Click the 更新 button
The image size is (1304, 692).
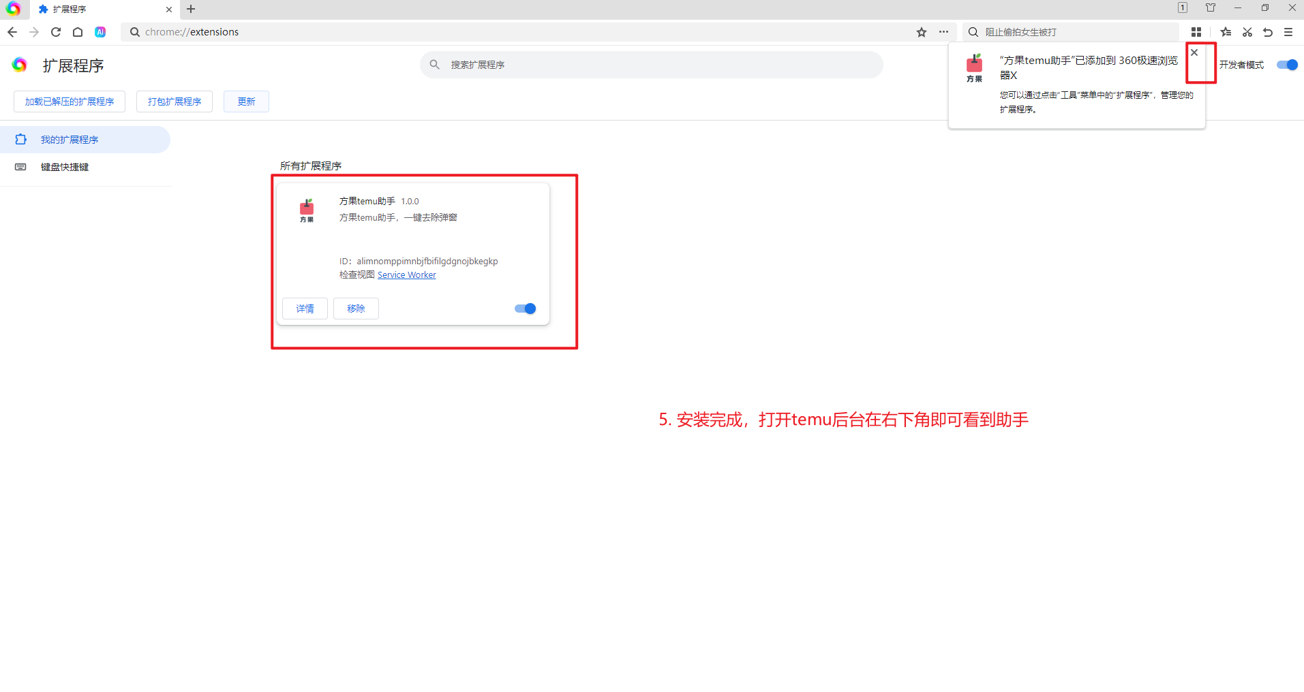(246, 101)
